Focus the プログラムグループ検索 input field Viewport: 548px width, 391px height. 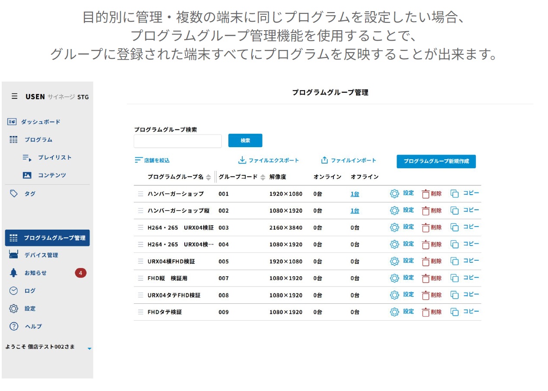point(177,141)
